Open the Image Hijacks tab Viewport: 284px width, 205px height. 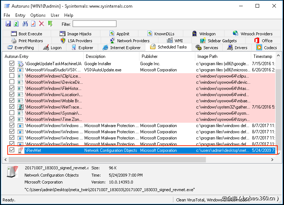click(76, 34)
